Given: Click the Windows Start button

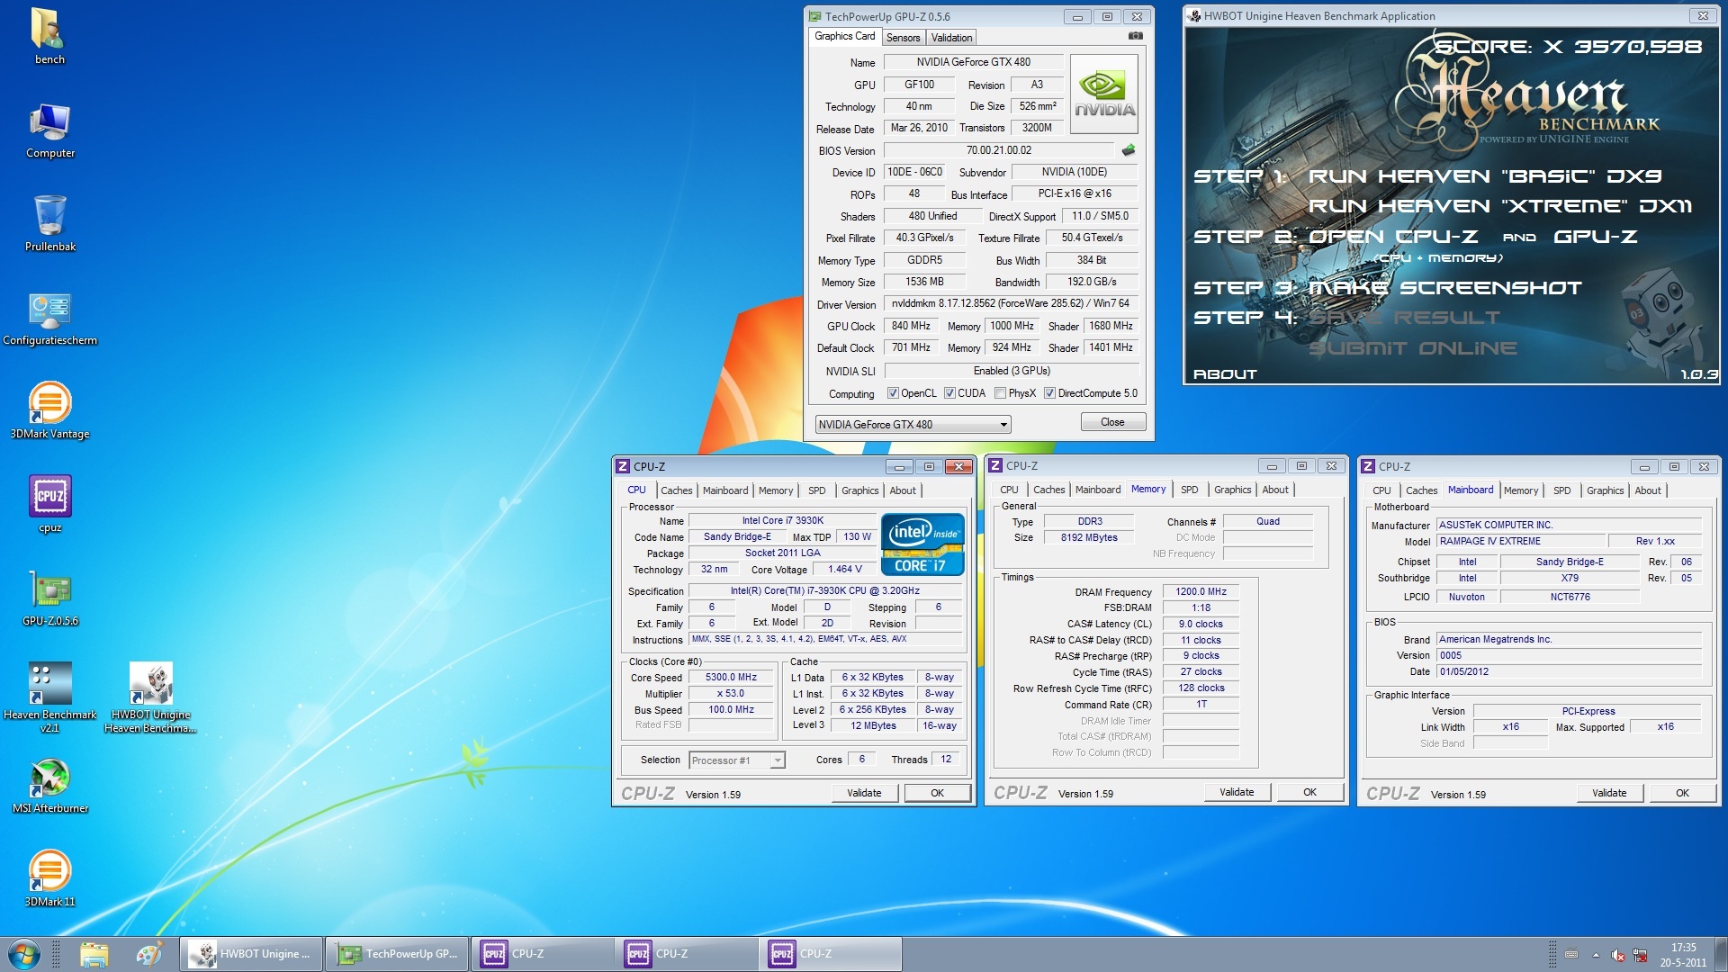Looking at the screenshot, I should coord(24,953).
